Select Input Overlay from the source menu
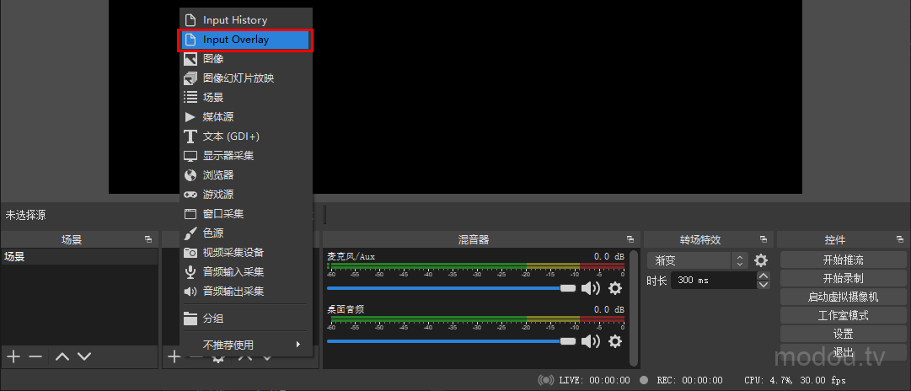Screen dimensions: 911x391 coord(245,40)
